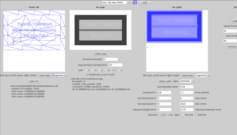Click the png heightmap preview
The image size is (237, 135).
click(100, 30)
